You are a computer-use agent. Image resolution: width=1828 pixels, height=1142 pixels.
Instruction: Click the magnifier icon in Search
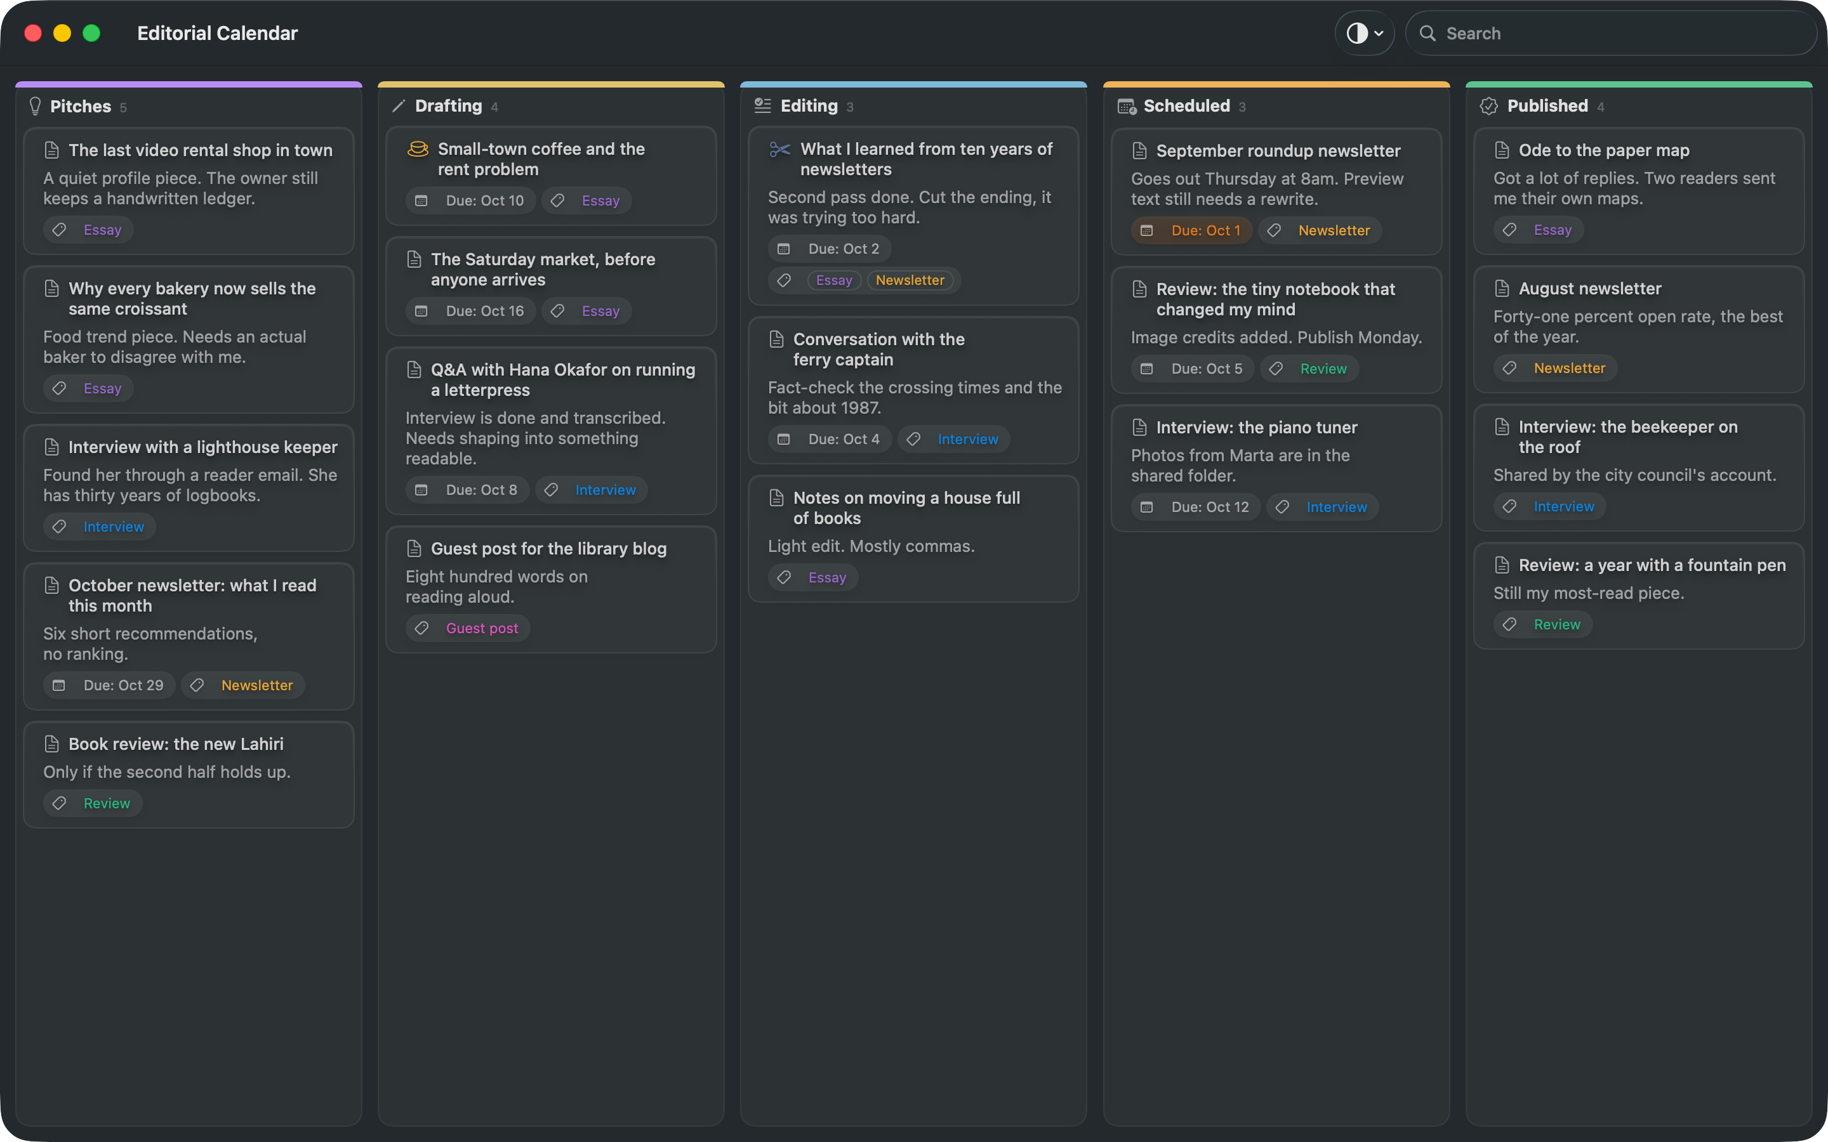[x=1427, y=33]
